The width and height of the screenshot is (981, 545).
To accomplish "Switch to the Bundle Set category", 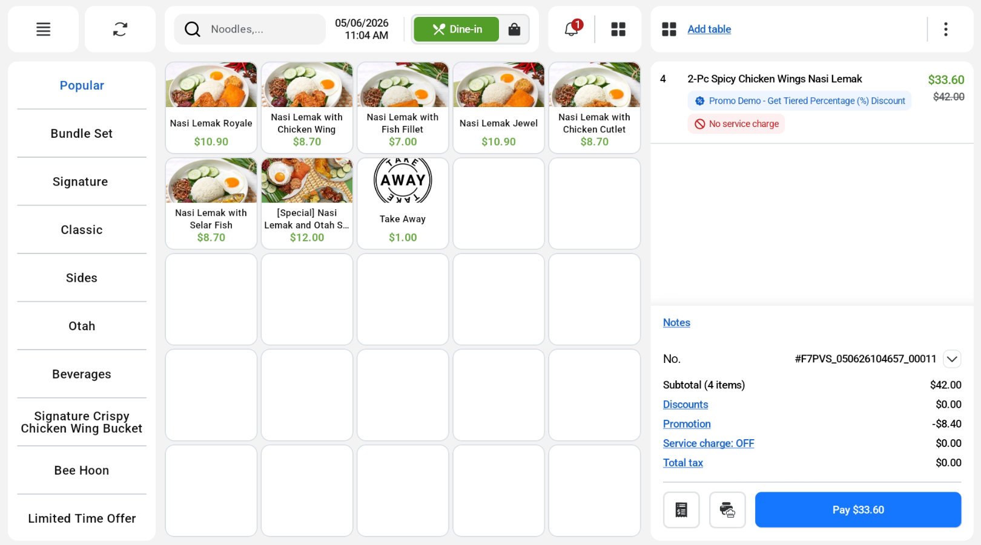I will (82, 134).
